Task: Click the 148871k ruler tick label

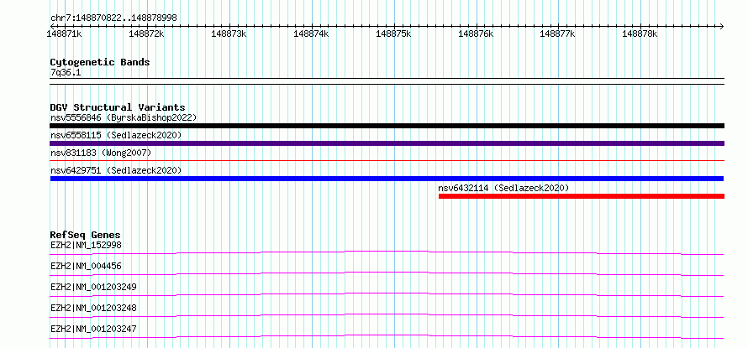Action: tap(64, 34)
